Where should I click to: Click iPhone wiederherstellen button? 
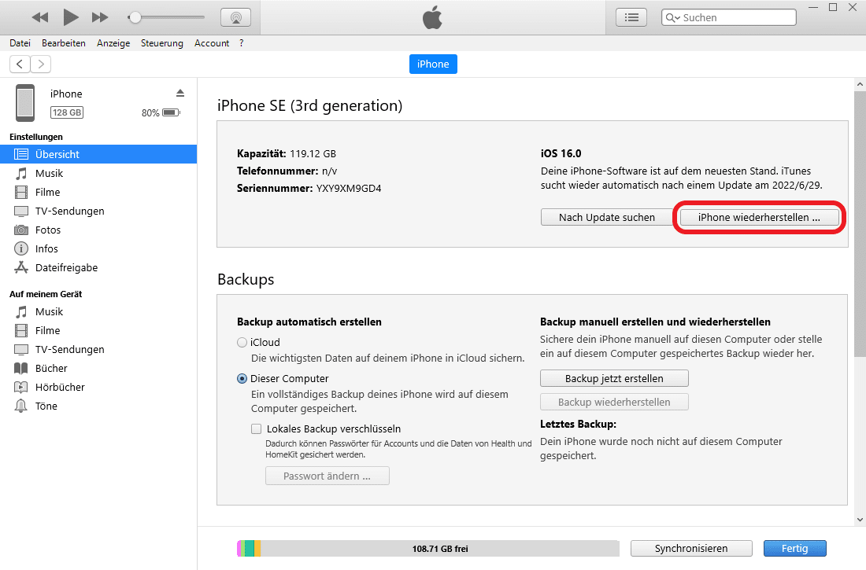[x=760, y=218]
